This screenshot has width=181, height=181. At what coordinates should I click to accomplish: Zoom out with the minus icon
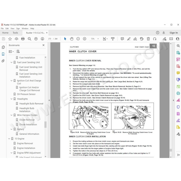point(78,39)
